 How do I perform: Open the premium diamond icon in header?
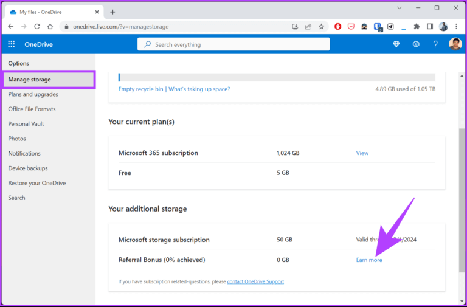click(x=396, y=44)
